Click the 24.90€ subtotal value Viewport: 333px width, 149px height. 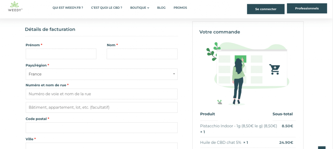(x=286, y=143)
